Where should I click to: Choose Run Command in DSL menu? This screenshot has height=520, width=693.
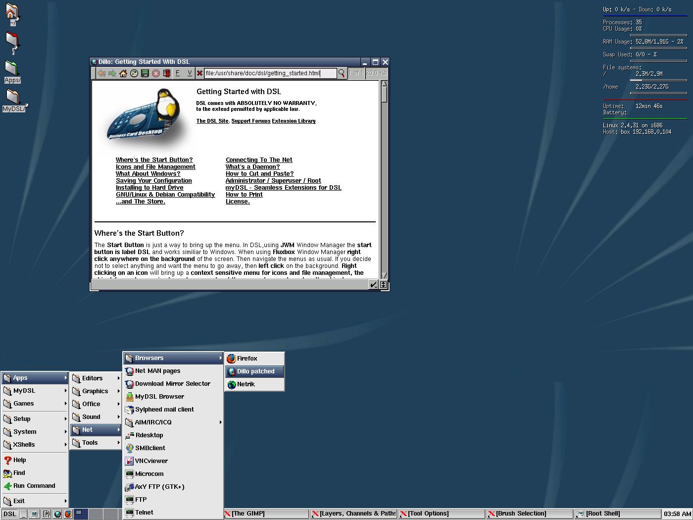click(x=35, y=486)
